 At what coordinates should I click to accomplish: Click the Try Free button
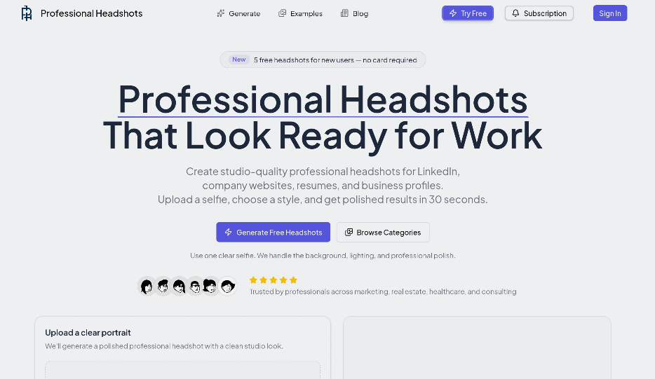click(x=468, y=13)
